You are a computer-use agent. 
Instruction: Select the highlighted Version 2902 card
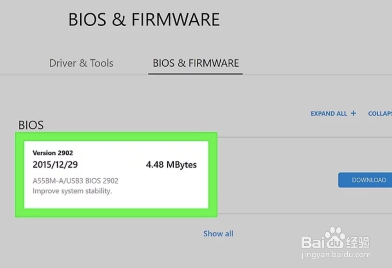[x=116, y=174]
